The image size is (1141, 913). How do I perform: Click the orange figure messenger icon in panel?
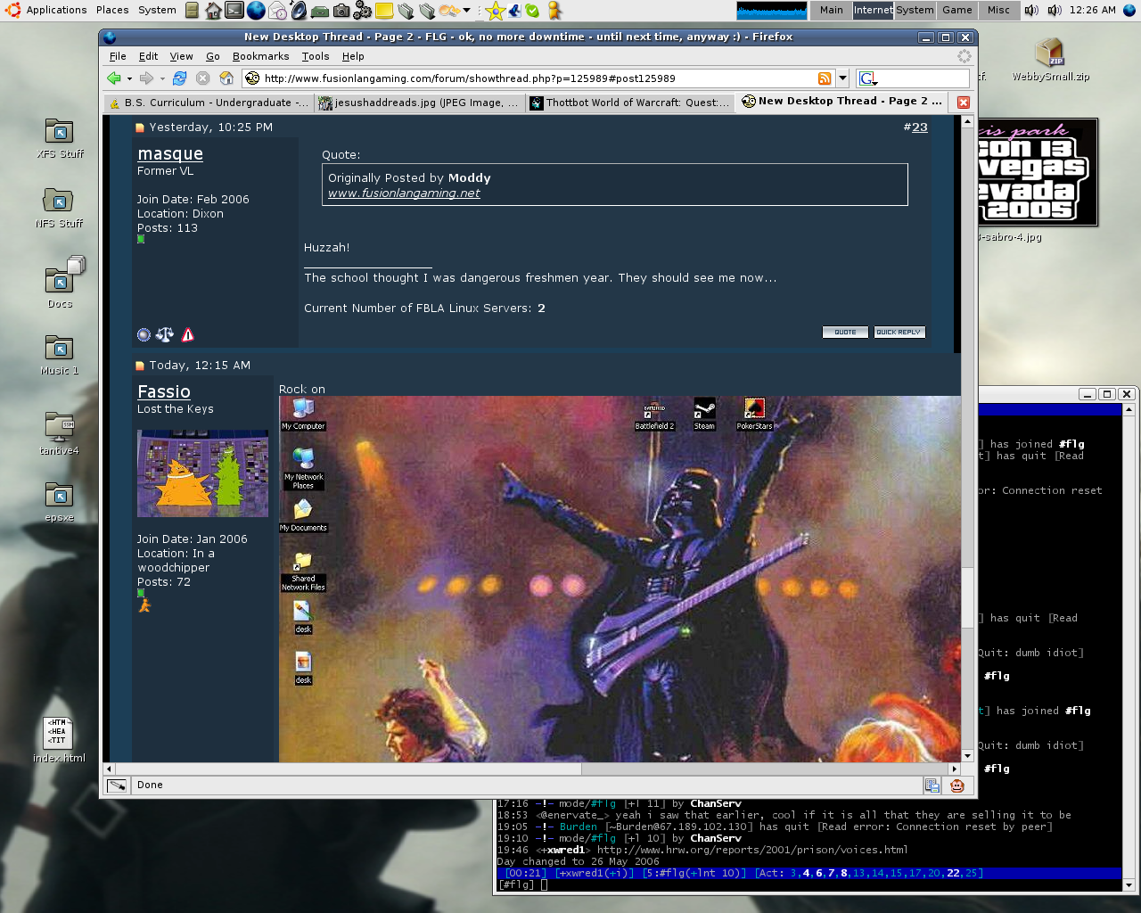tap(554, 11)
